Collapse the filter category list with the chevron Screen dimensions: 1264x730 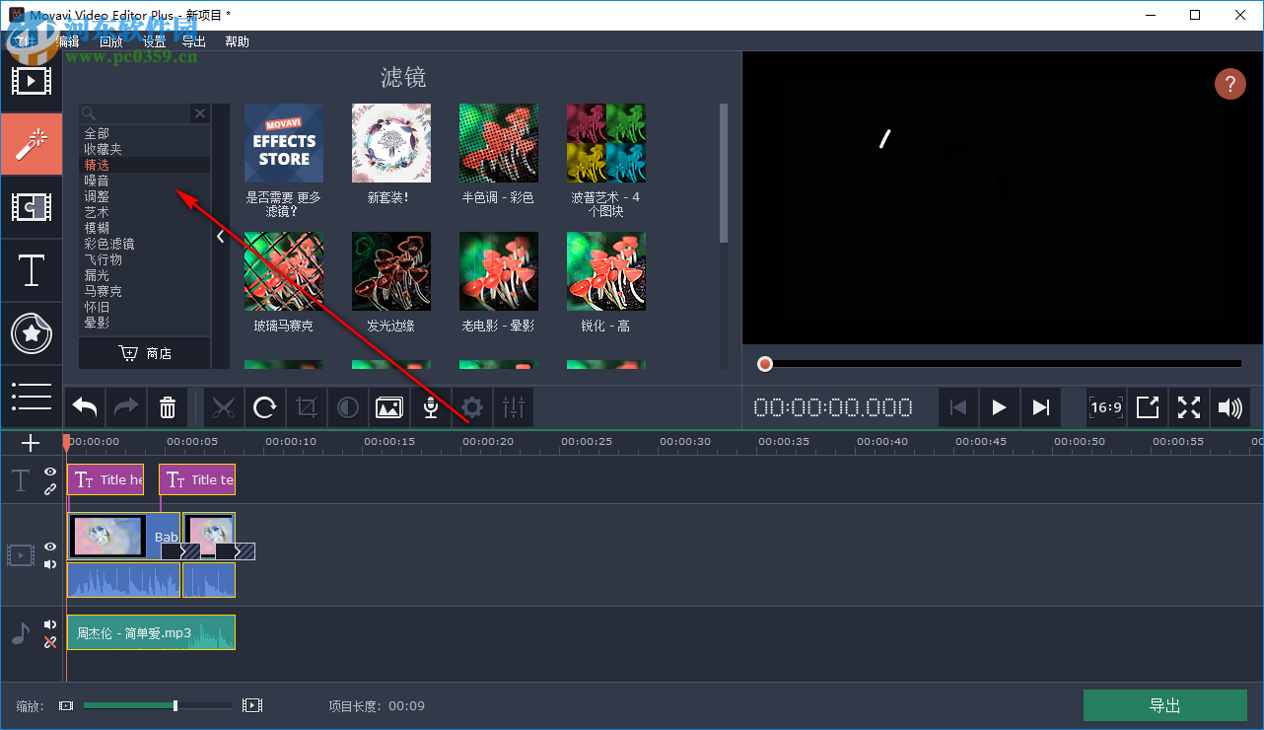pos(220,236)
